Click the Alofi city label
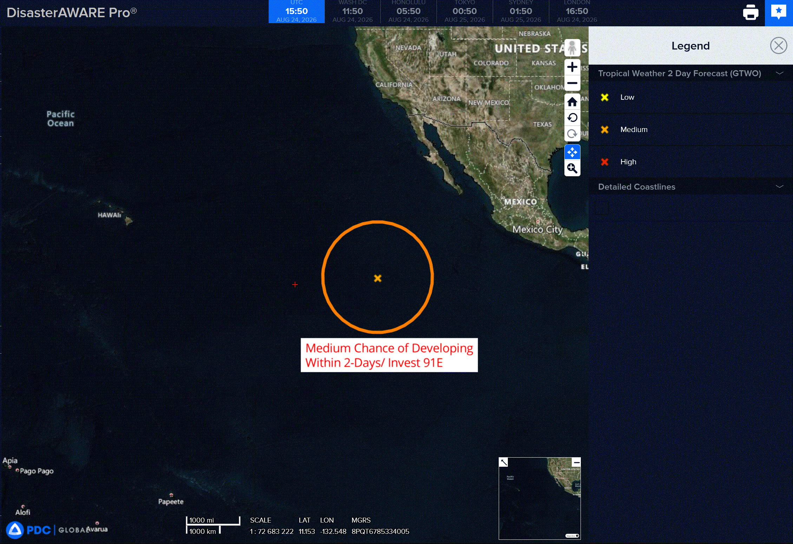The height and width of the screenshot is (544, 793). click(23, 512)
